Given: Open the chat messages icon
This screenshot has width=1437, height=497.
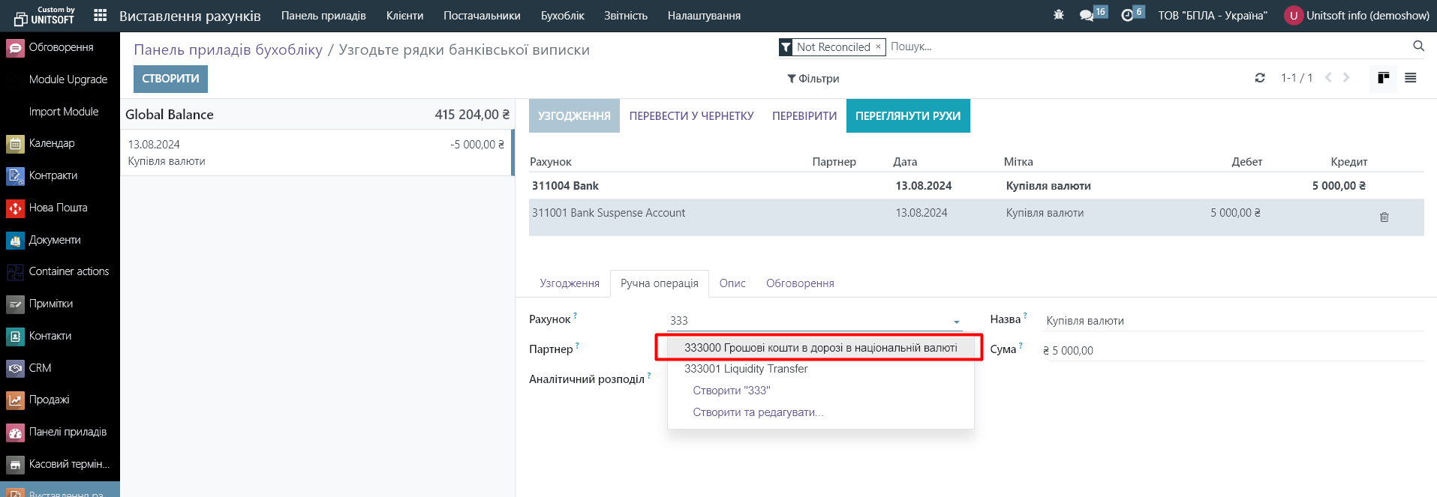Looking at the screenshot, I should (x=1087, y=16).
